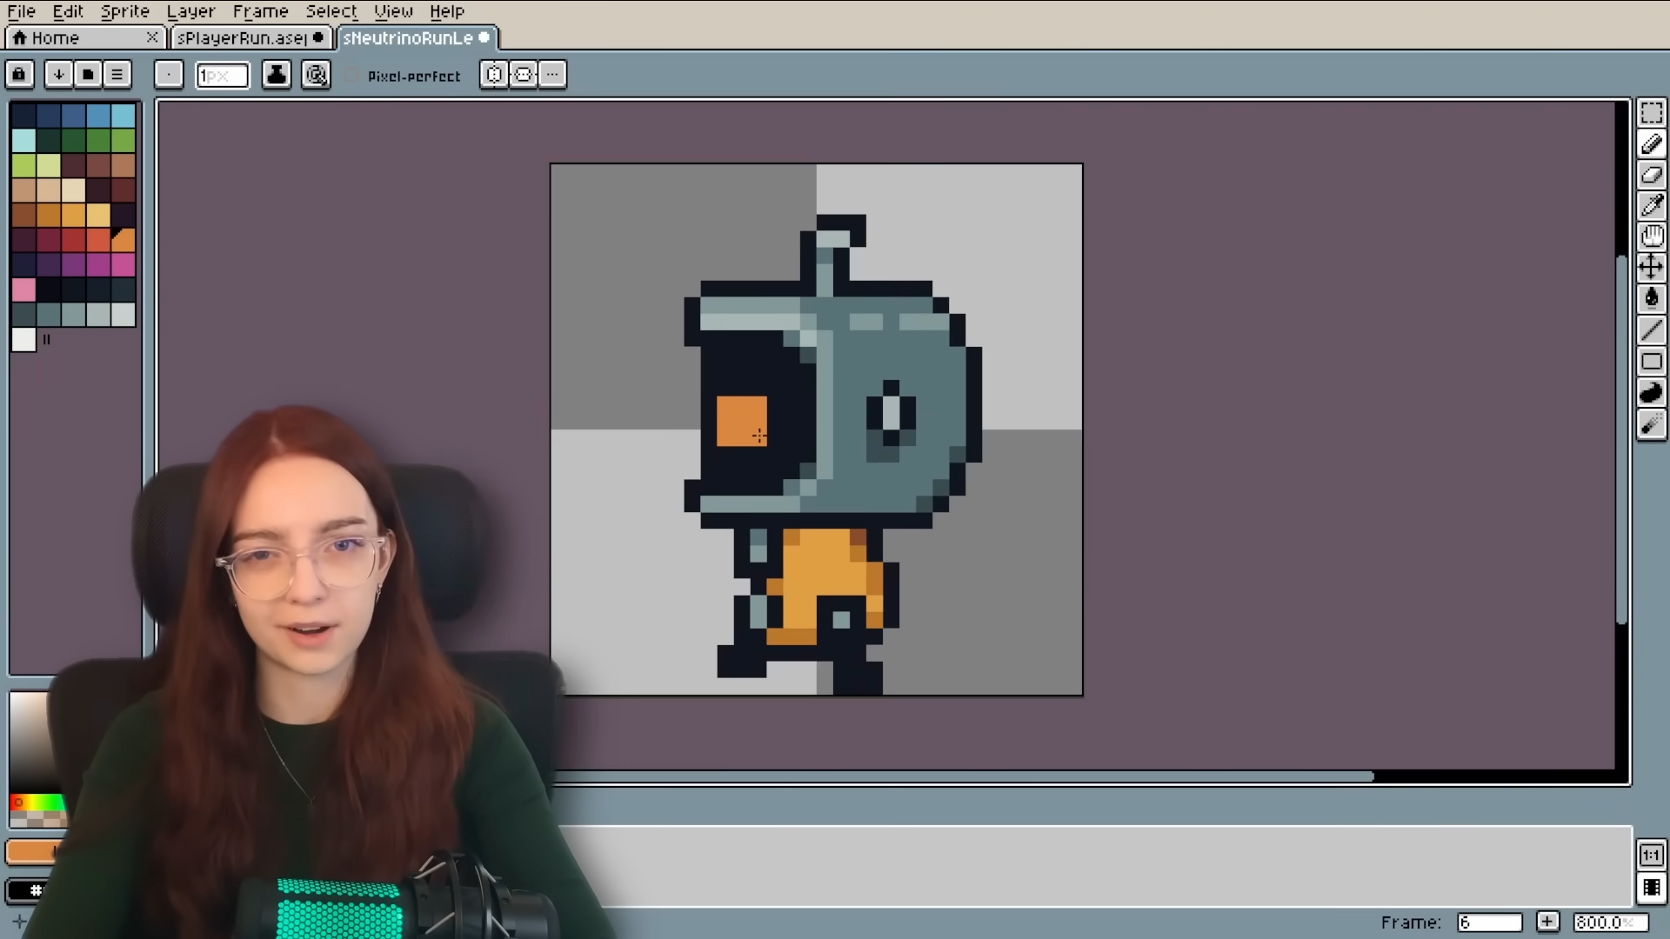The height and width of the screenshot is (939, 1670).
Task: Close the Home tab
Action: point(152,37)
